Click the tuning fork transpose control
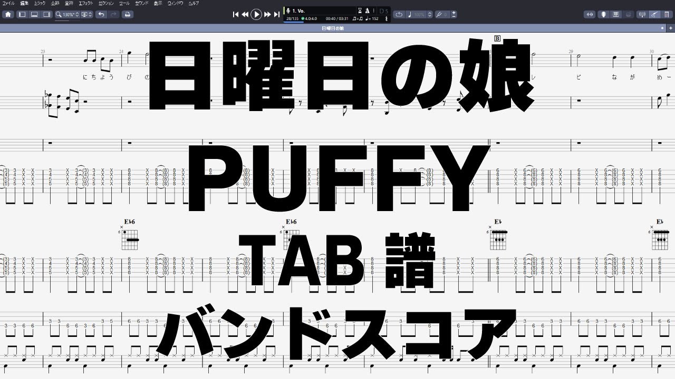675x379 pixels. pos(443,14)
